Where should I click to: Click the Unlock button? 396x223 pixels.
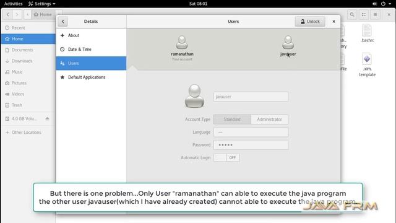click(310, 22)
